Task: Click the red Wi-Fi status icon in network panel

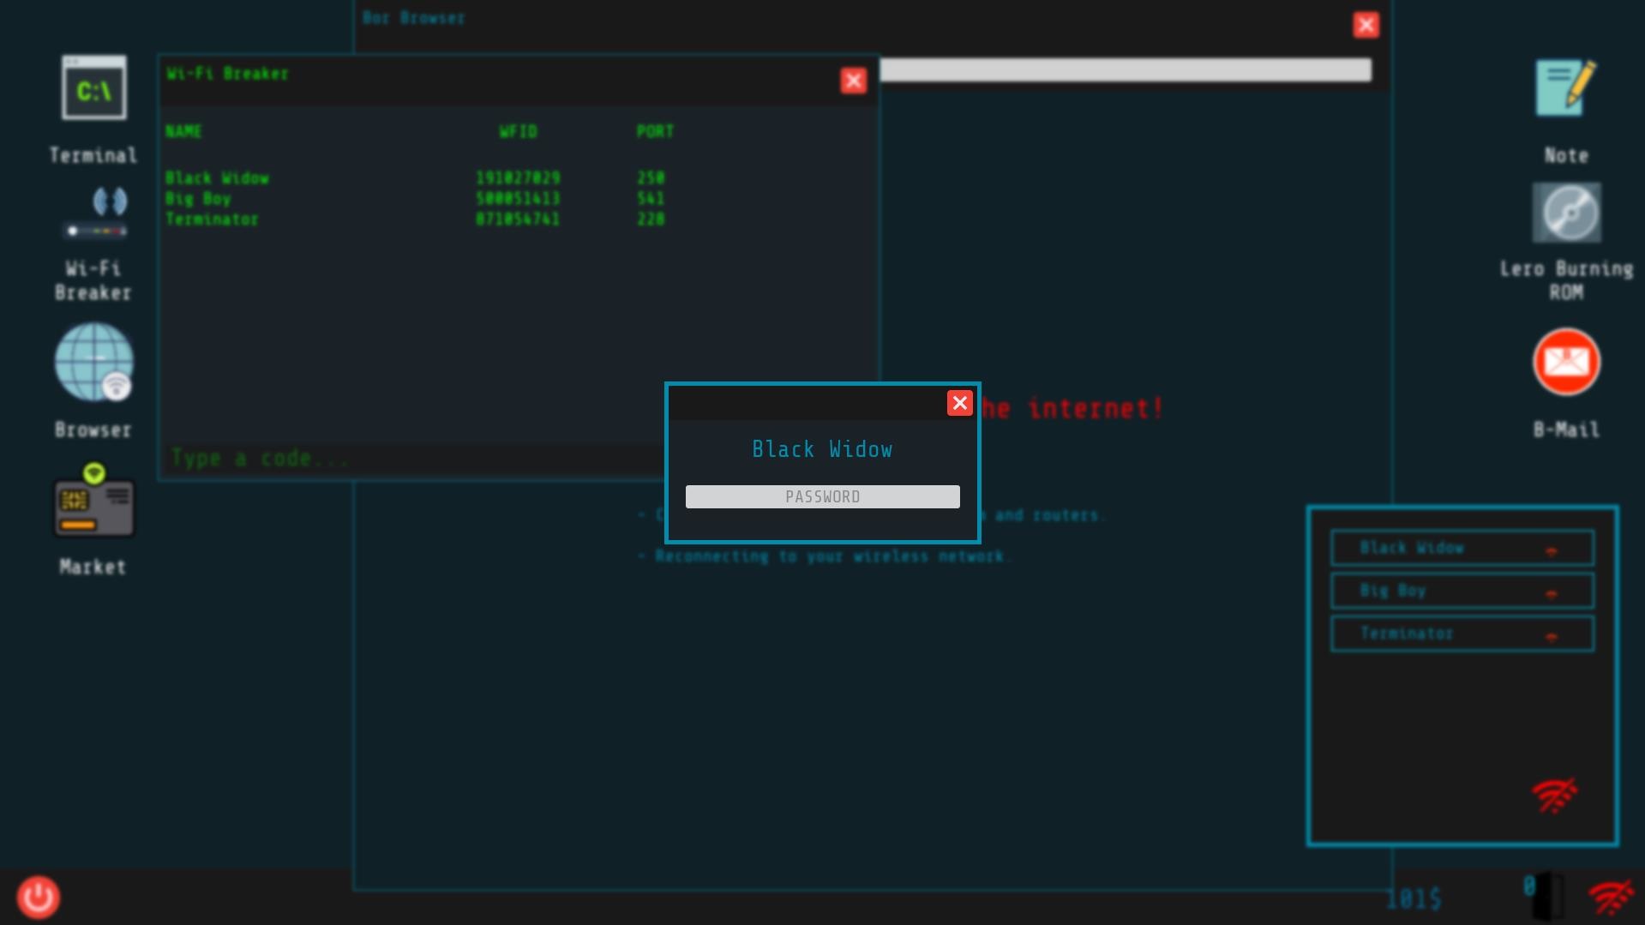Action: click(1556, 795)
